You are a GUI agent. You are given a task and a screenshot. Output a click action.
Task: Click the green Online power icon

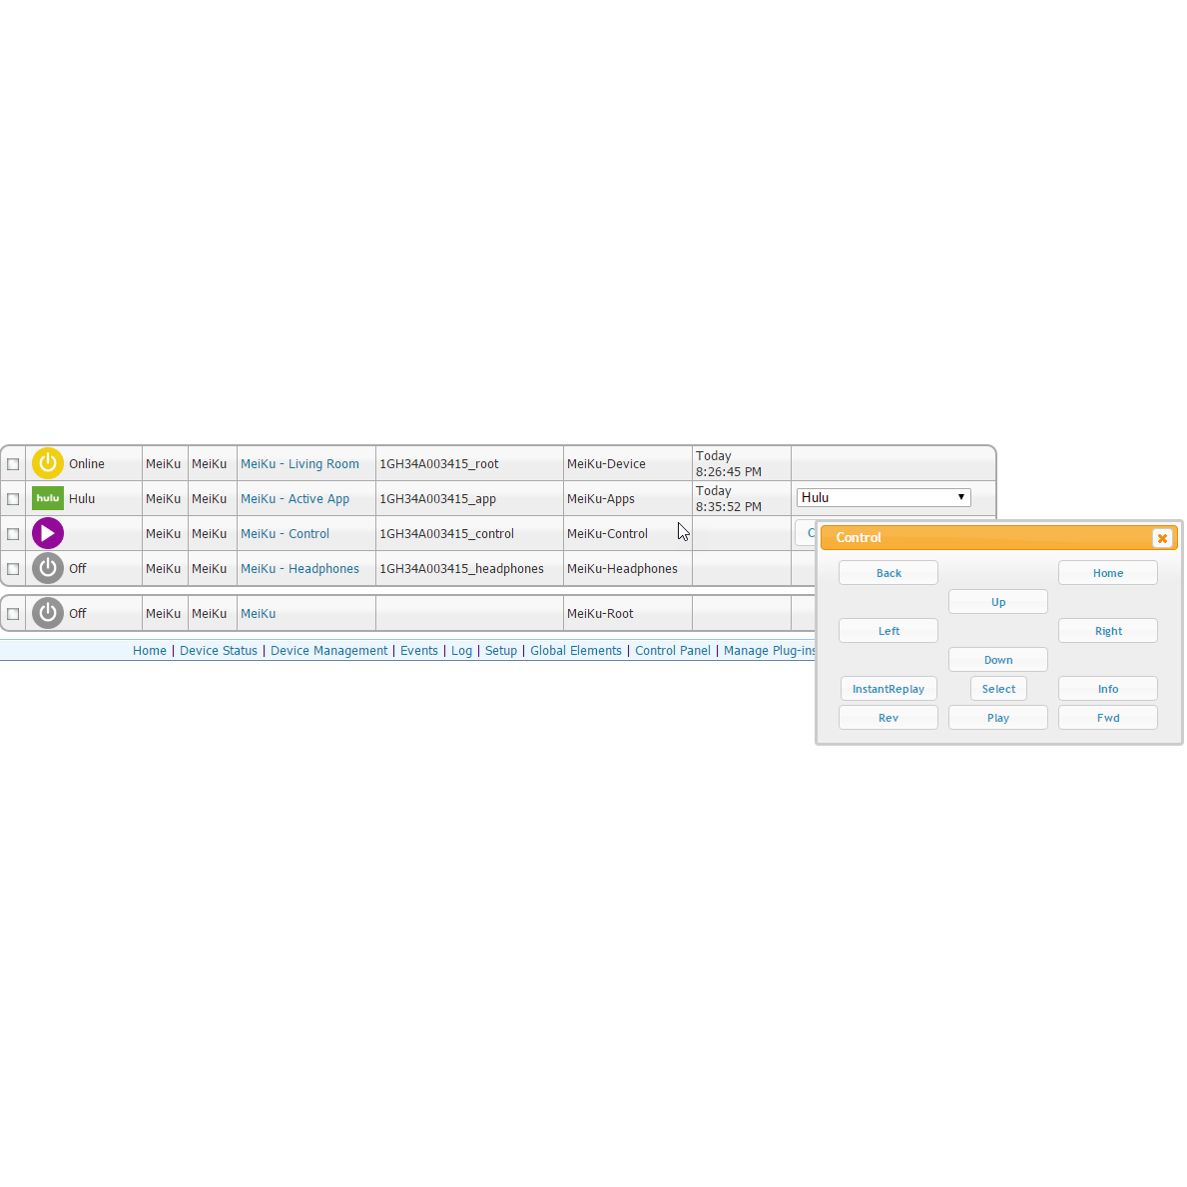point(47,463)
